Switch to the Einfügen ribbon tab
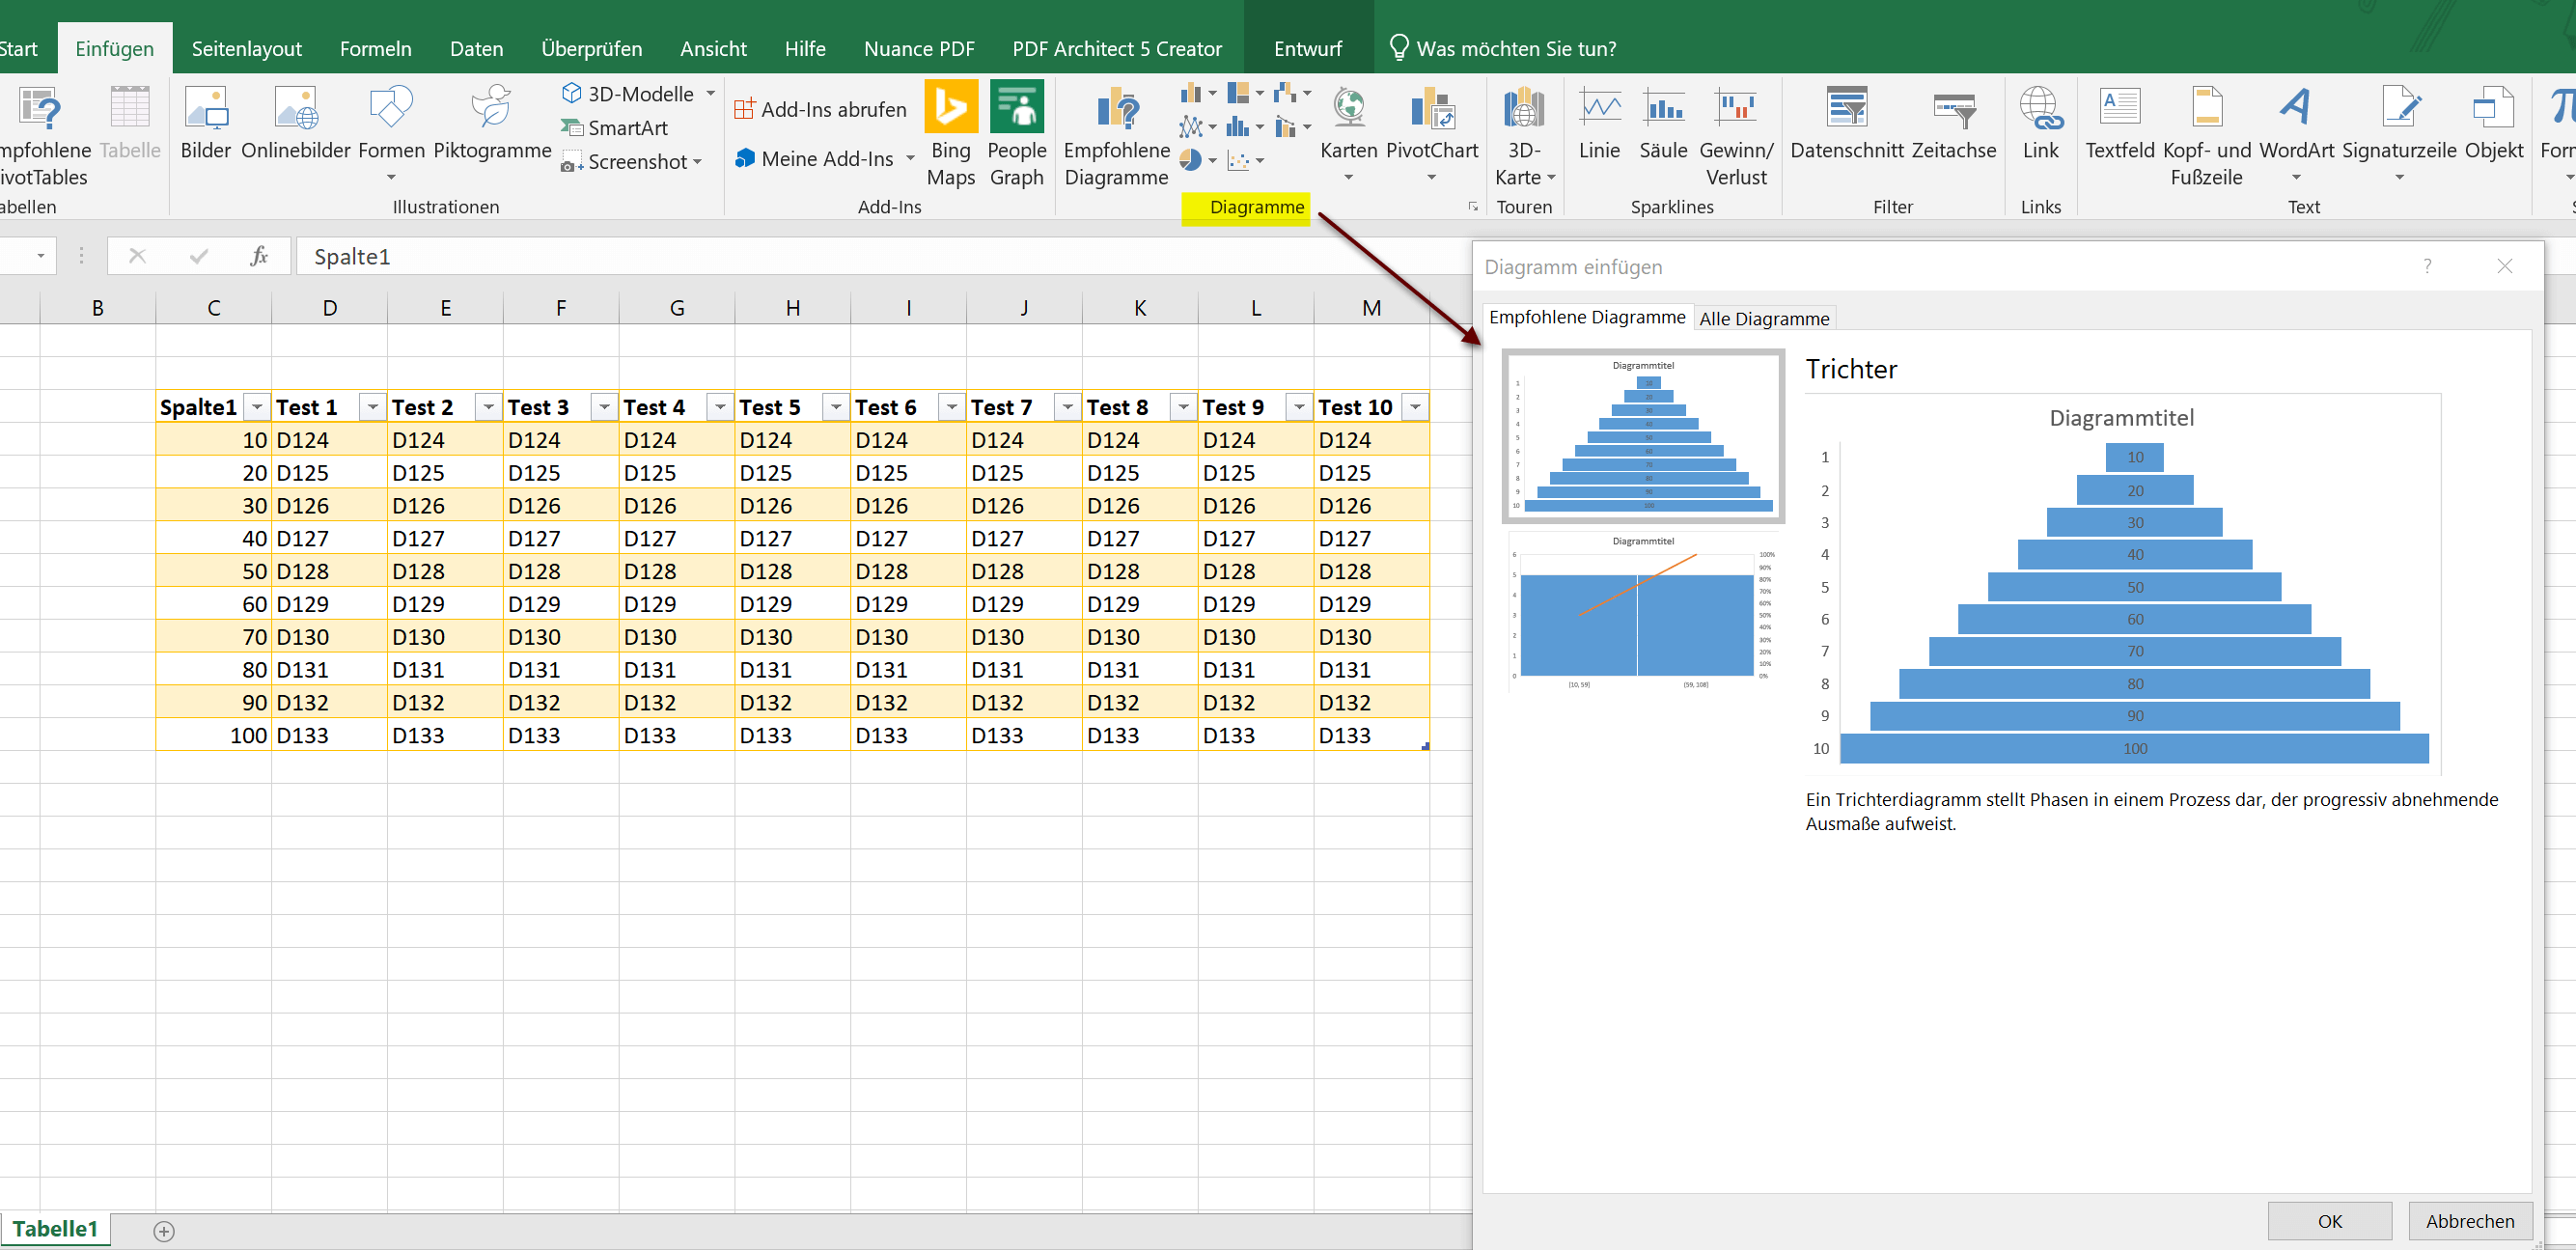2576x1250 pixels. point(115,48)
